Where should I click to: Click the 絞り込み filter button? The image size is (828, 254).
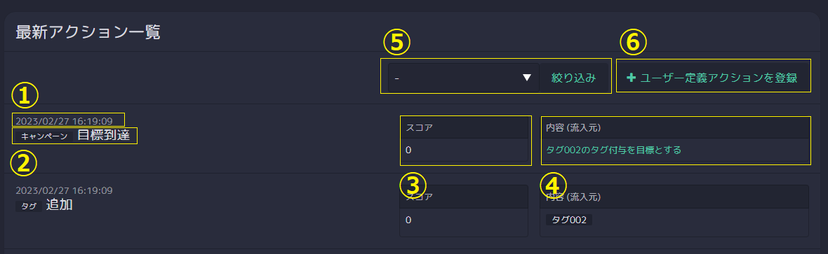573,78
